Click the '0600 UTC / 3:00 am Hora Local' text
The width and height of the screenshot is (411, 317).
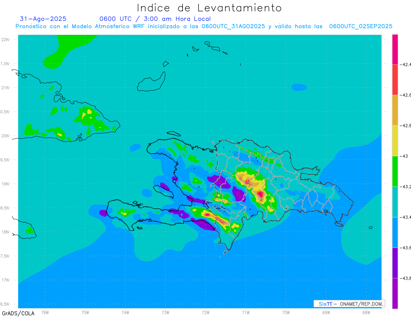coord(155,19)
